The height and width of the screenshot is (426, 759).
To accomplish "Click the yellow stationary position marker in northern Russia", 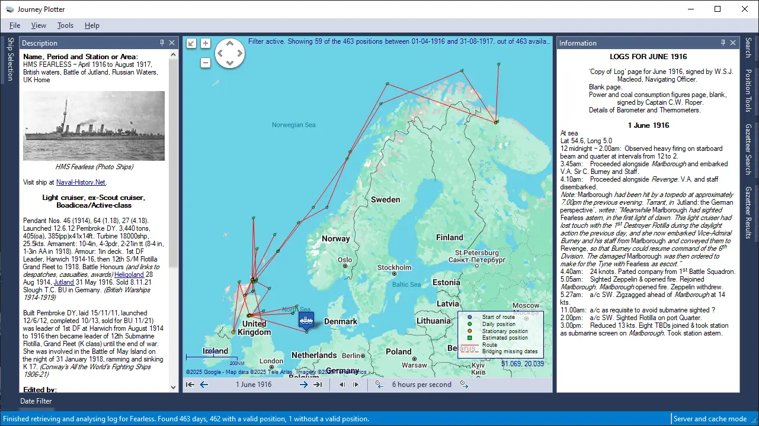I will point(496,122).
